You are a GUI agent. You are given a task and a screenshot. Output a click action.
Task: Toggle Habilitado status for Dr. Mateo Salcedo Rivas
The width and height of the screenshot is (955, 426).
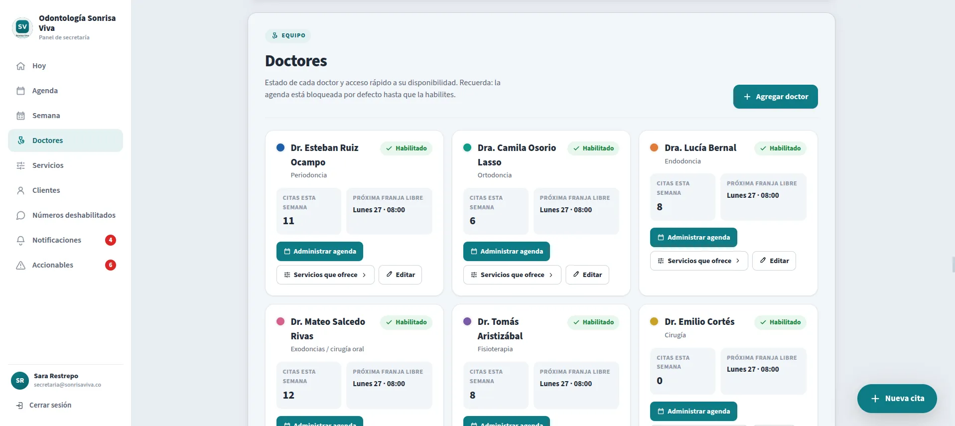click(407, 322)
